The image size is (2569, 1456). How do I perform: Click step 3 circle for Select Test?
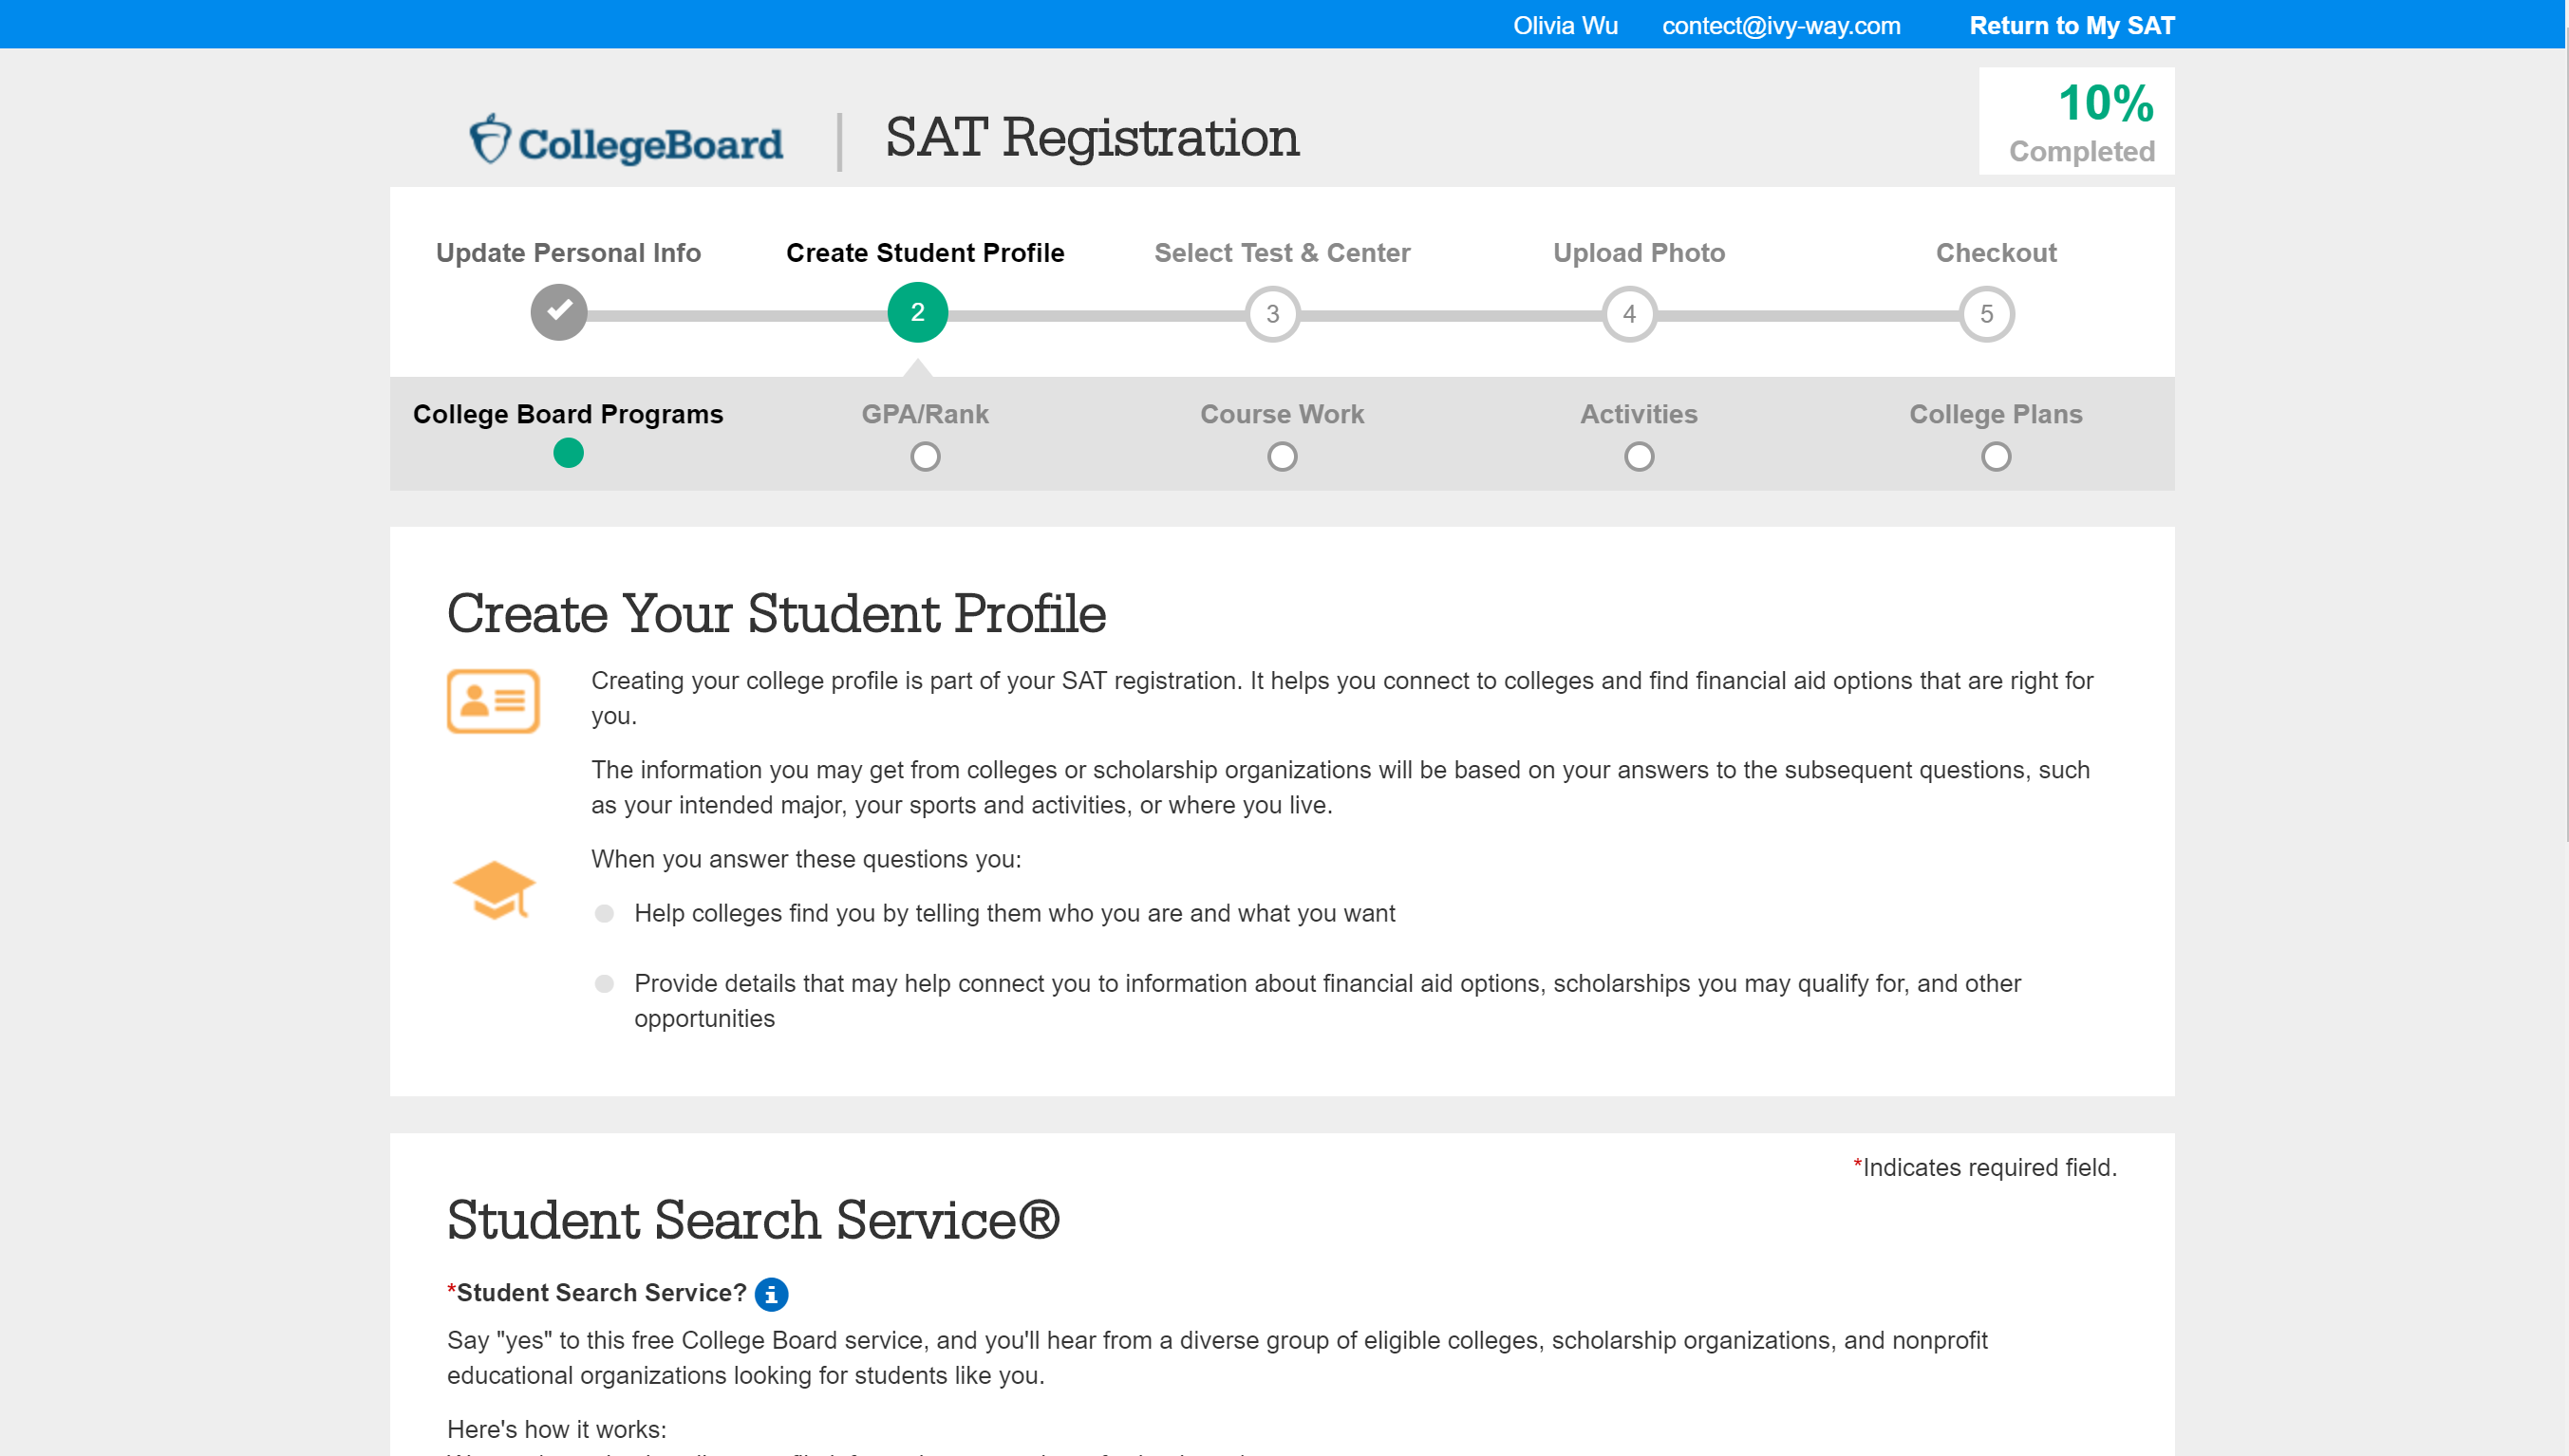[x=1272, y=314]
